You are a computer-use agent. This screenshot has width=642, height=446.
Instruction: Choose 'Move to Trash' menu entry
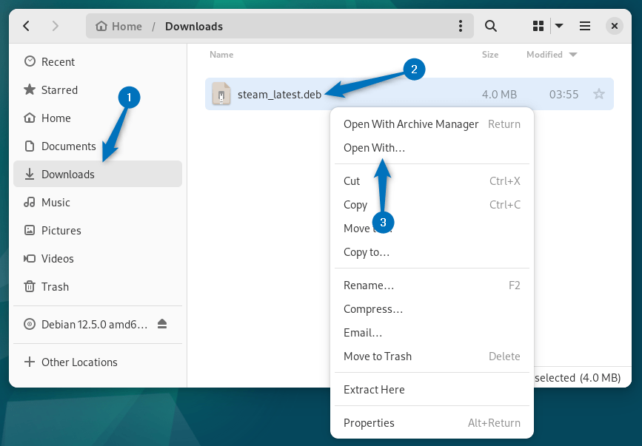point(377,357)
